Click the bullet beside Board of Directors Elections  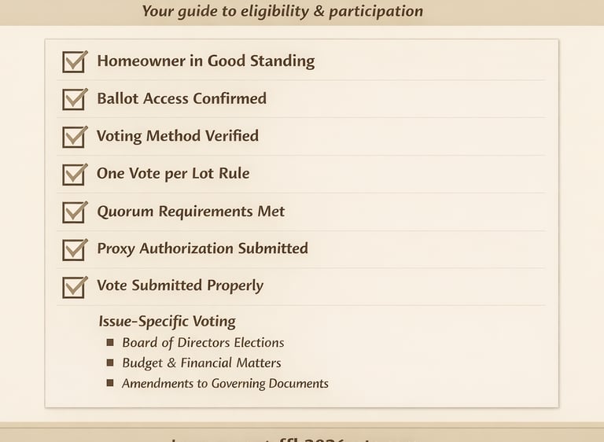coord(110,343)
